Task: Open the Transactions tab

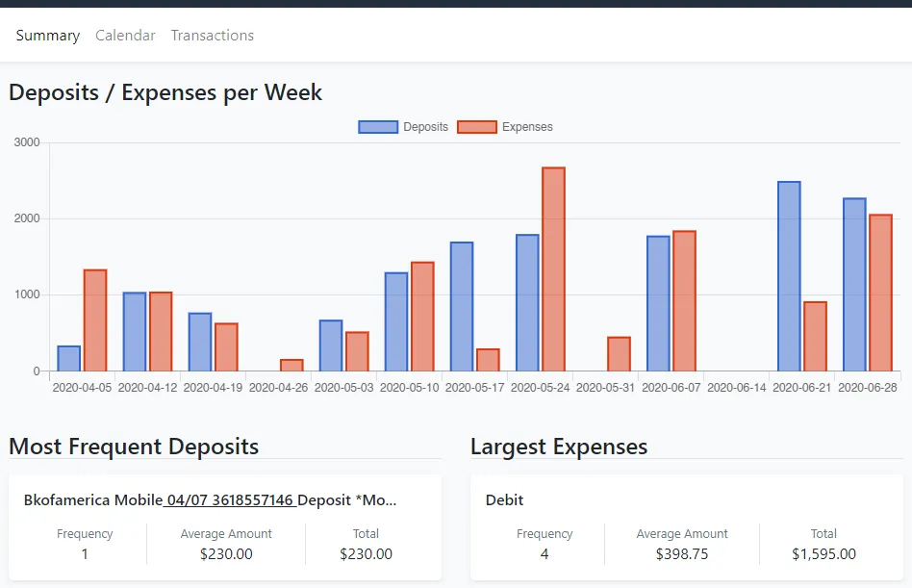Action: [x=212, y=36]
